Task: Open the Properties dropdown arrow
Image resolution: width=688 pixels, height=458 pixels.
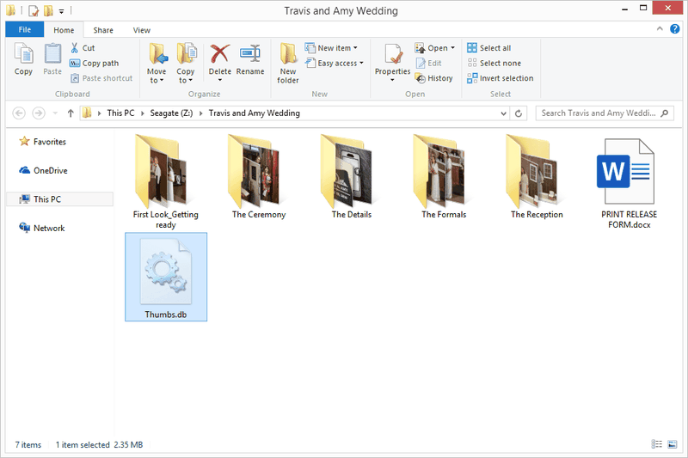Action: [393, 80]
